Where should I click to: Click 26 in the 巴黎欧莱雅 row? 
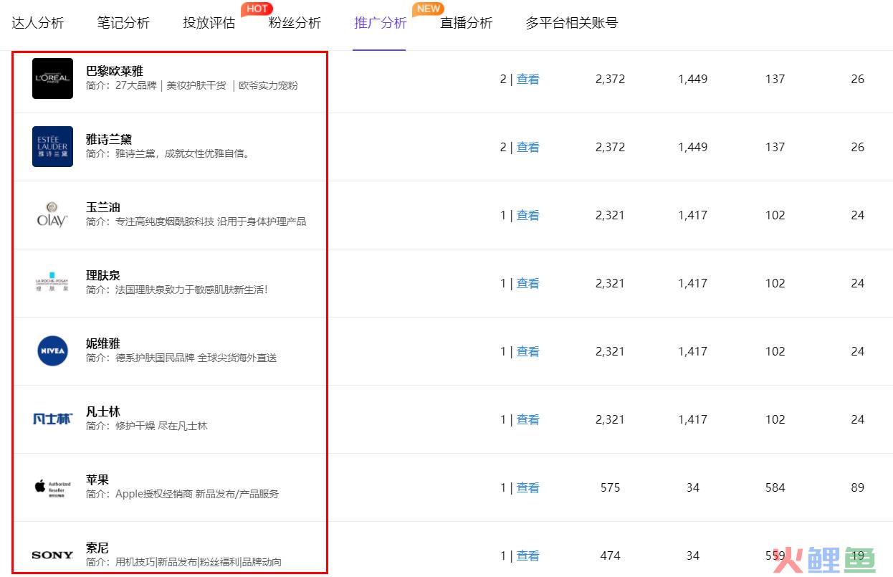[x=858, y=79]
